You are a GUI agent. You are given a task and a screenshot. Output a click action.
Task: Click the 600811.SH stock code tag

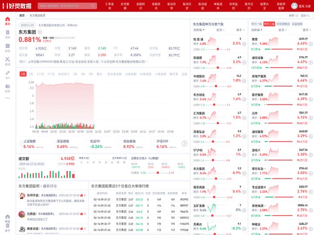[x=27, y=25]
